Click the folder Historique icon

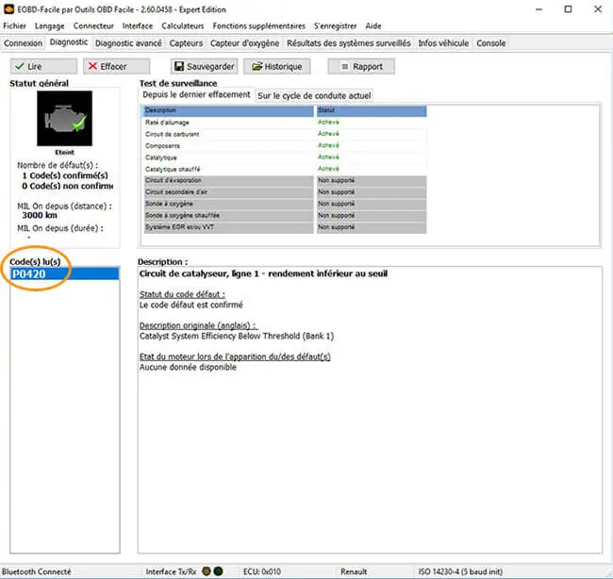(x=255, y=67)
